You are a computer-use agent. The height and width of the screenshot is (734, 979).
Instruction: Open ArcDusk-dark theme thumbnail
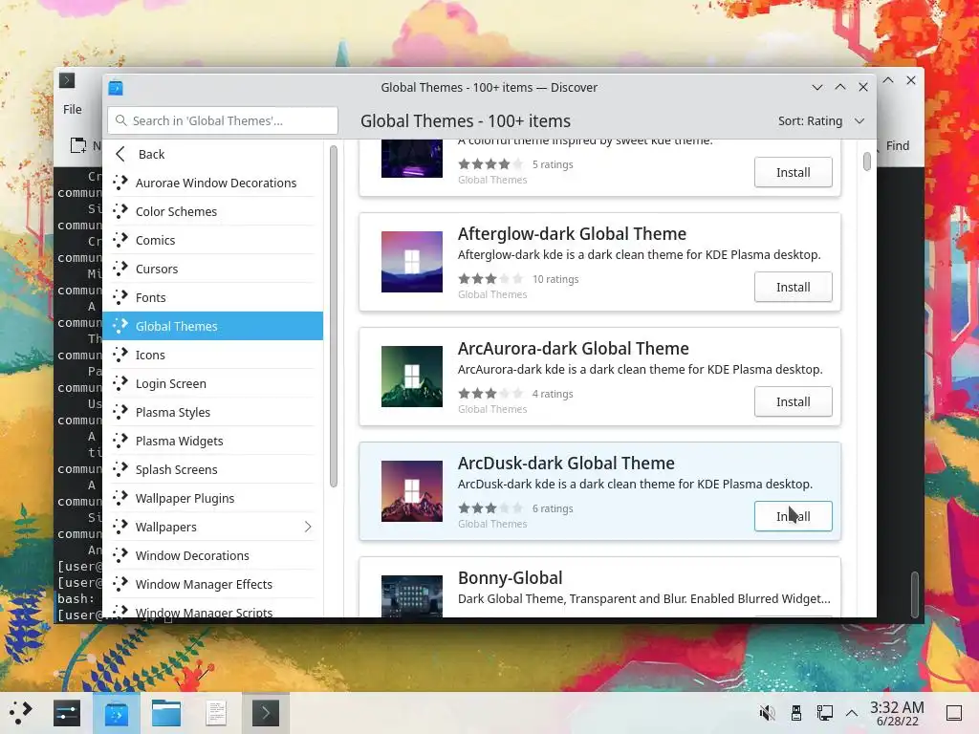click(x=412, y=491)
